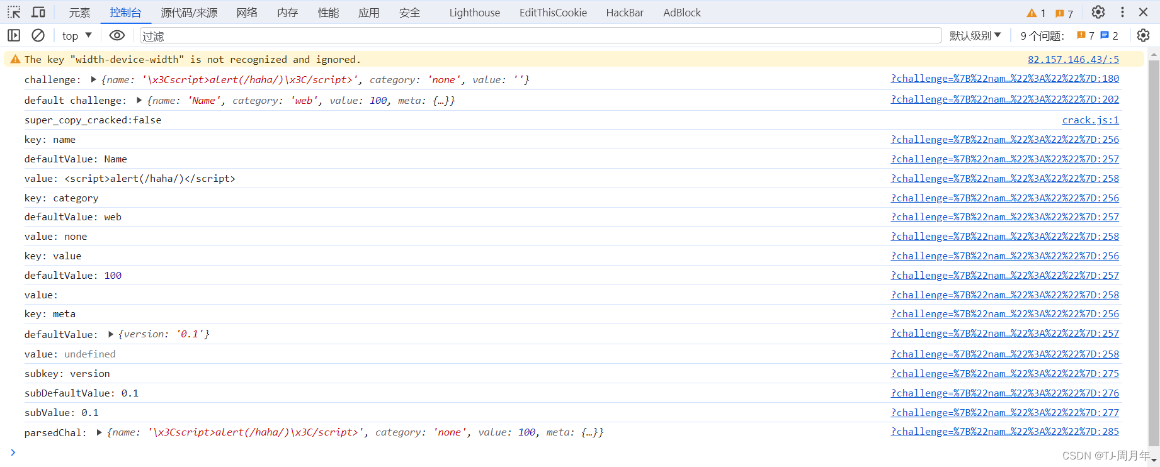Switch to the 网络 tab
Viewport: 1160px width, 467px height.
pos(247,13)
